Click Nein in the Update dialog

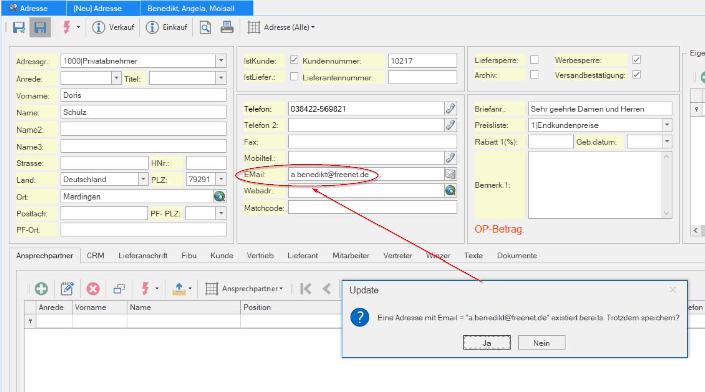pyautogui.click(x=541, y=343)
